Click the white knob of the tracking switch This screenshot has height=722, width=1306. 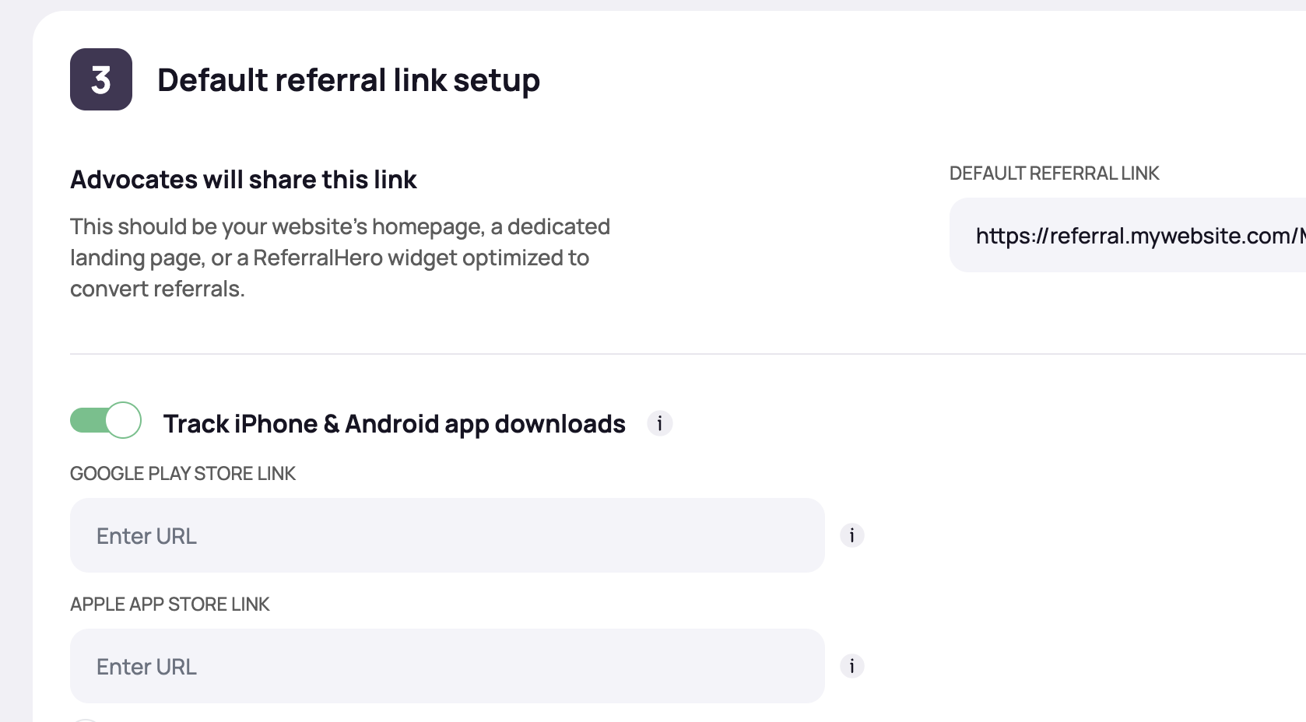pyautogui.click(x=123, y=420)
